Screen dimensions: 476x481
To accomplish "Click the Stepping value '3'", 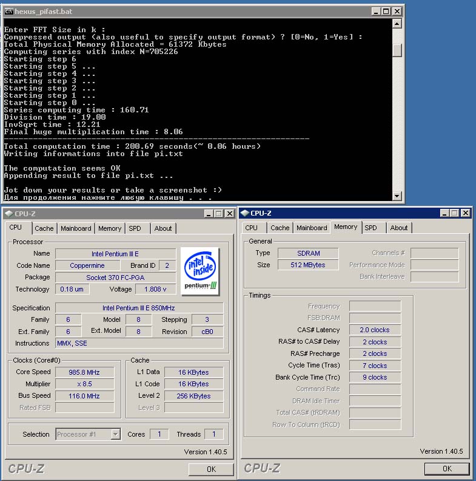I will tap(207, 319).
